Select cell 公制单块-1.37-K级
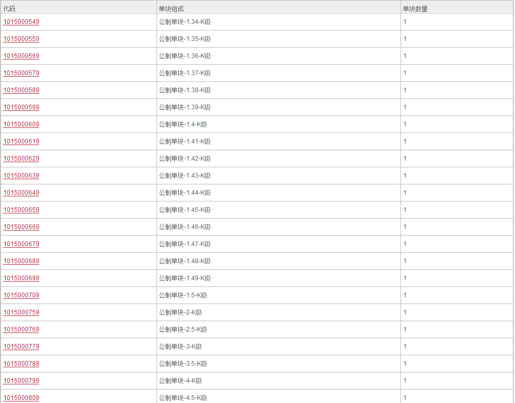This screenshot has width=515, height=403. 279,73
